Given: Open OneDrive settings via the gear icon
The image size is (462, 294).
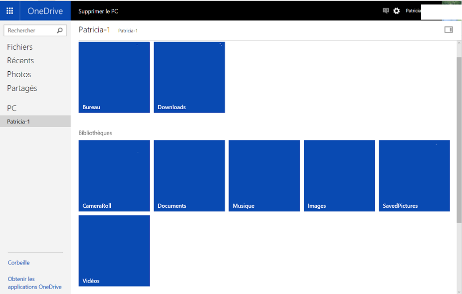Looking at the screenshot, I should [x=396, y=10].
